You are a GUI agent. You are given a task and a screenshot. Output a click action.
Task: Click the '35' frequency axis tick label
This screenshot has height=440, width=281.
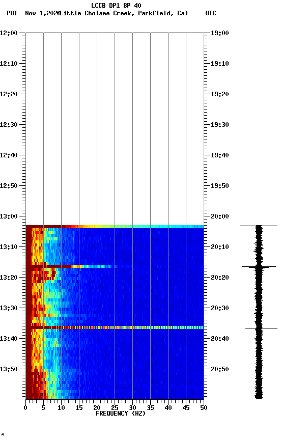150,408
